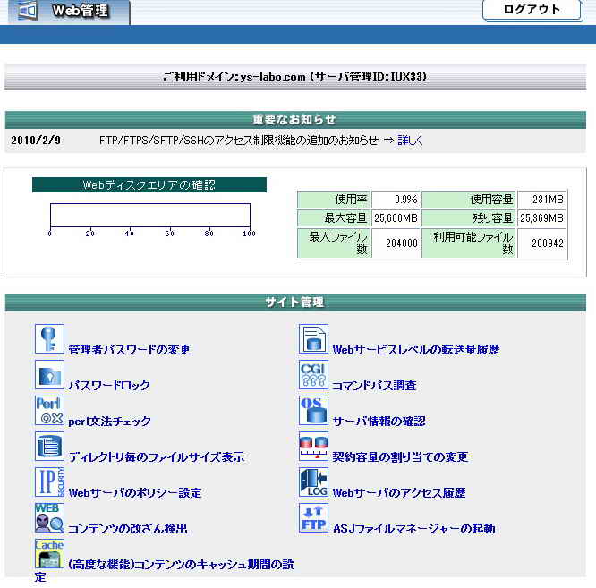This screenshot has width=596, height=588.
Task: Click the IP security policy icon
Action: (49, 482)
